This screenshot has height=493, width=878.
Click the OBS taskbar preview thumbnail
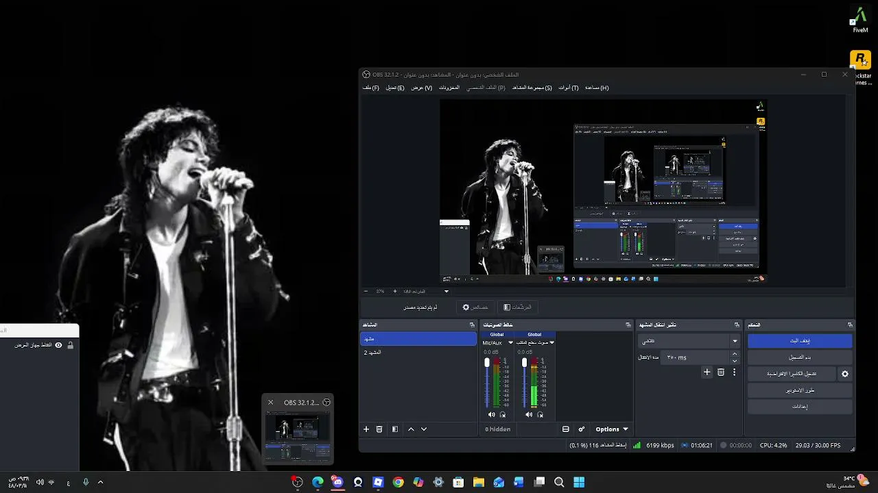(298, 429)
